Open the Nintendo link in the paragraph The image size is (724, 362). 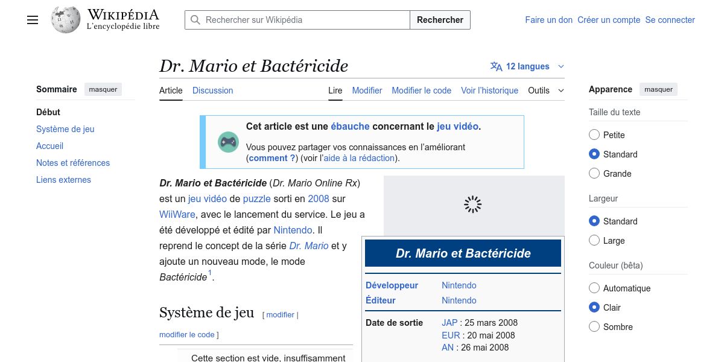(x=293, y=230)
